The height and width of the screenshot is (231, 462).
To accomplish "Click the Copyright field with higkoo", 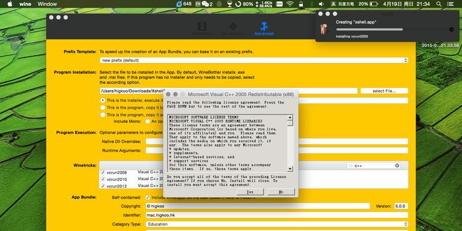I will [258, 206].
